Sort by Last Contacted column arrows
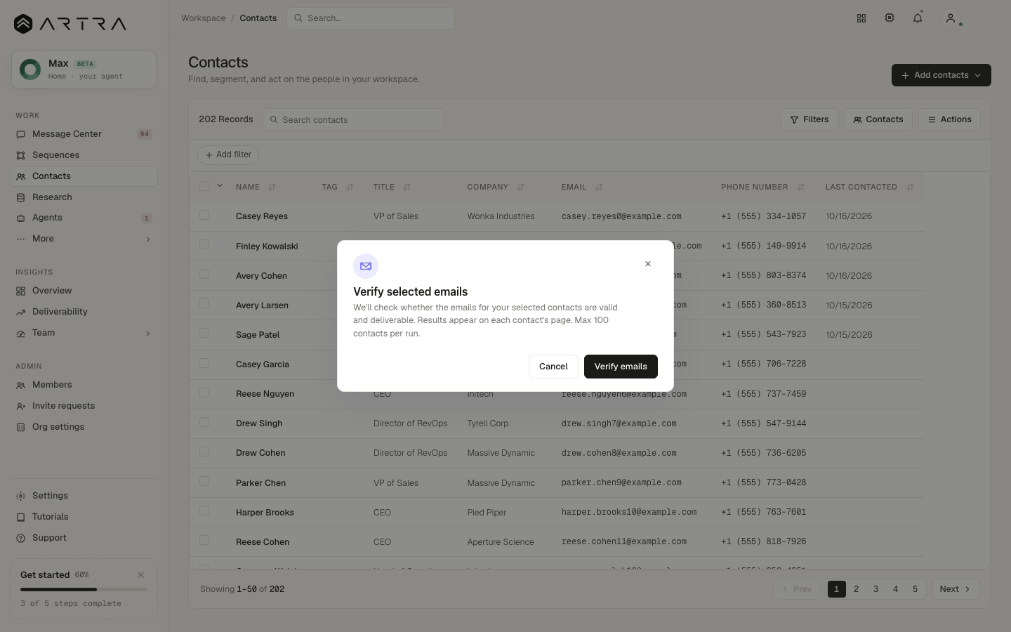Image resolution: width=1011 pixels, height=632 pixels. [x=911, y=187]
